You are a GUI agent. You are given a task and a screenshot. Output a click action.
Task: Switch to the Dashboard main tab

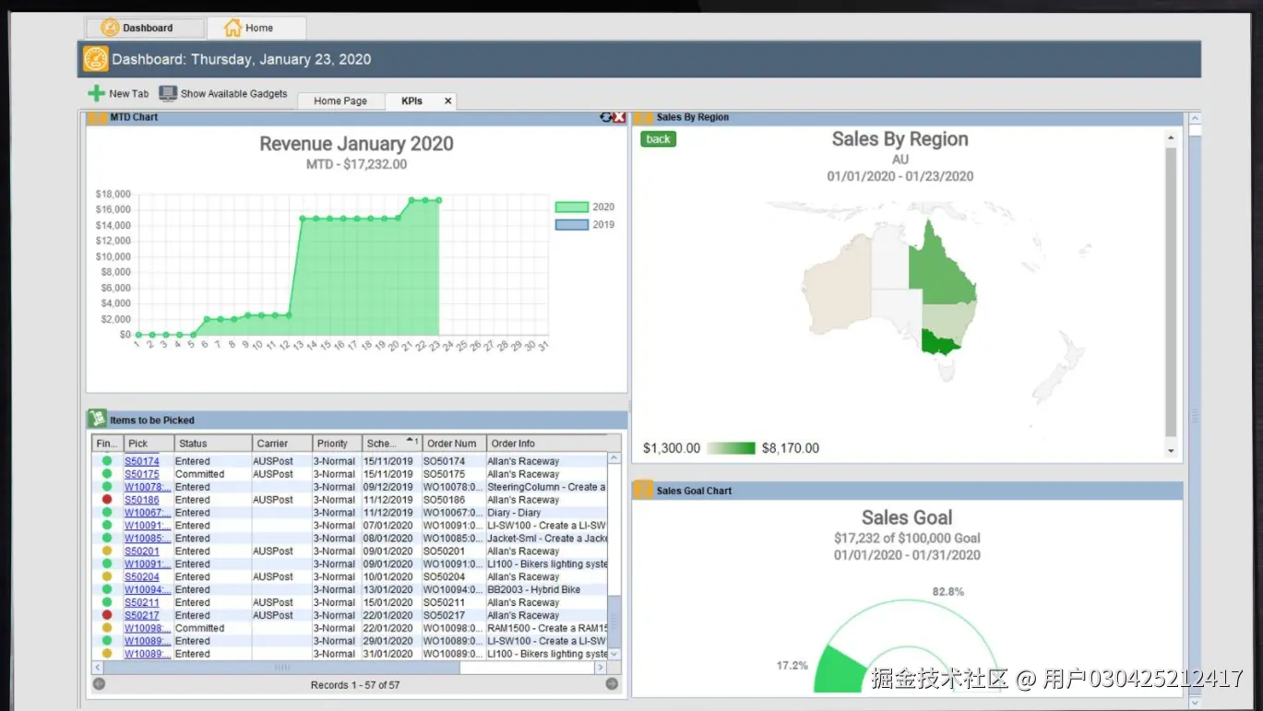144,28
